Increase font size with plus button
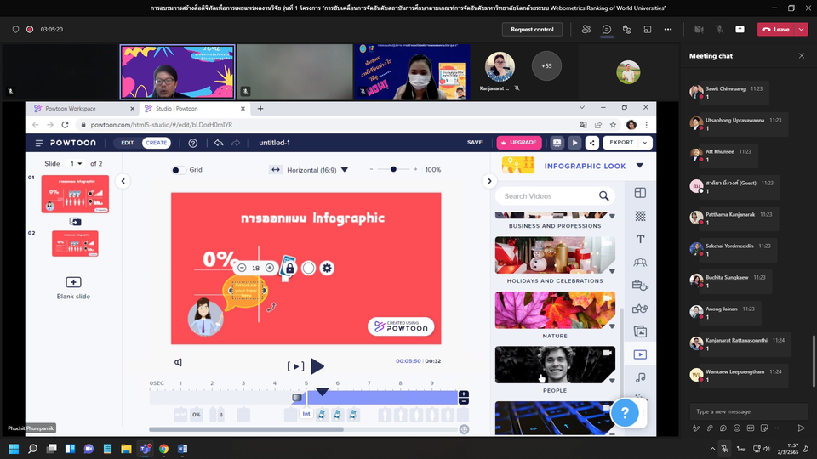 pyautogui.click(x=270, y=268)
